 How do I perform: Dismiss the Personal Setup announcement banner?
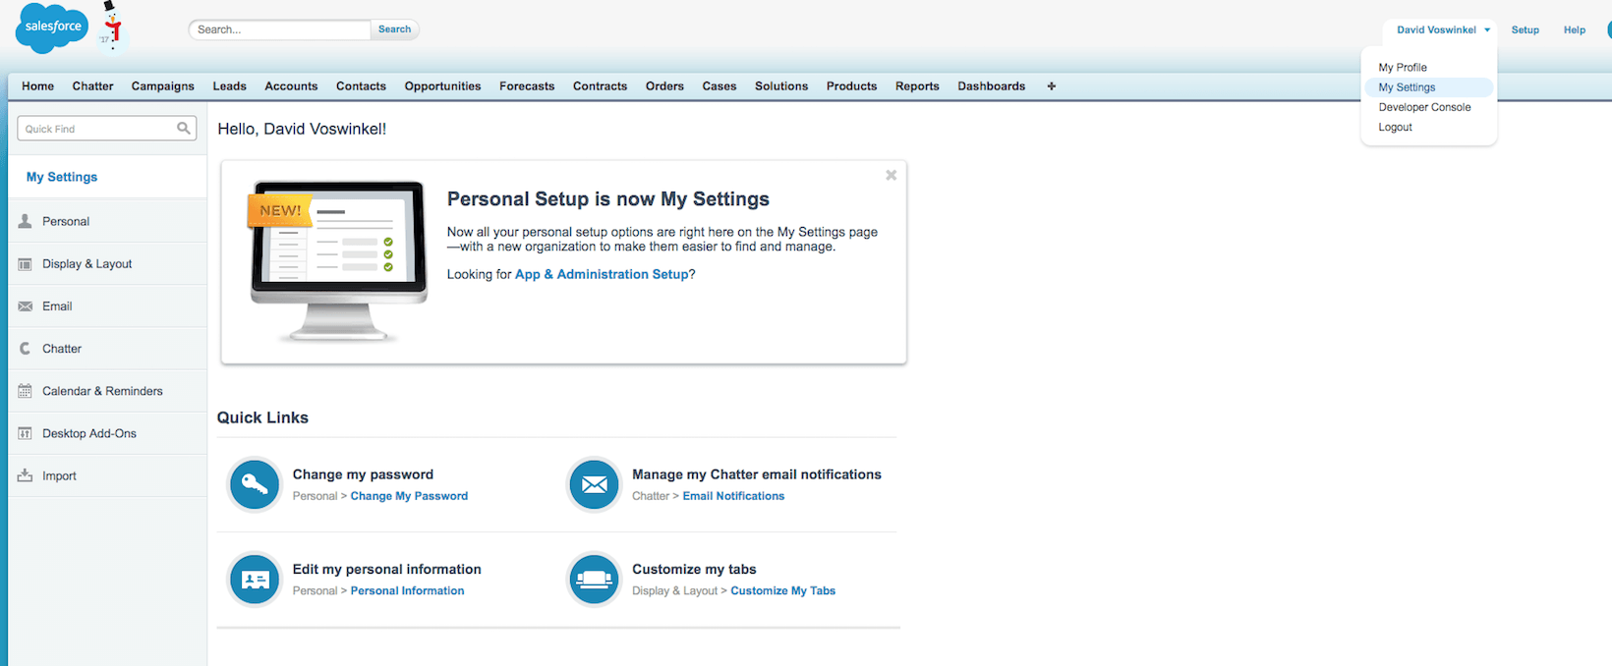[x=891, y=176]
